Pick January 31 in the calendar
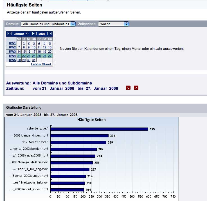The image size is (207, 201). click(x=34, y=60)
